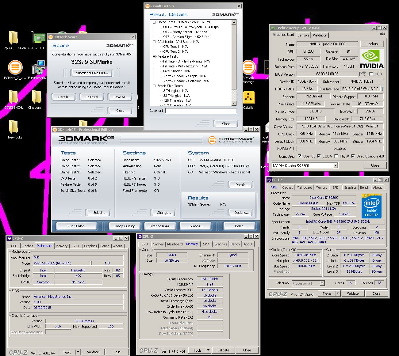Click Run 3DMark button
The image size is (399, 356).
coord(76,226)
